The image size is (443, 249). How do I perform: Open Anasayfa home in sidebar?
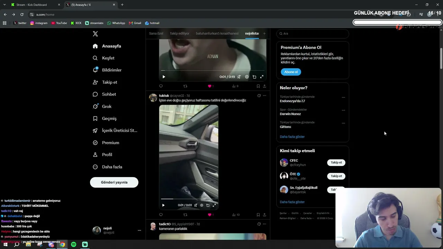[107, 46]
